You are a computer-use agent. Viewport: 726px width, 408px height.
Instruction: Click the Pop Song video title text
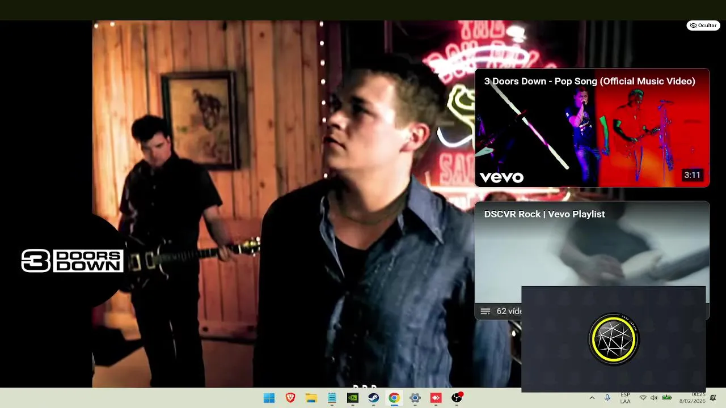(589, 81)
